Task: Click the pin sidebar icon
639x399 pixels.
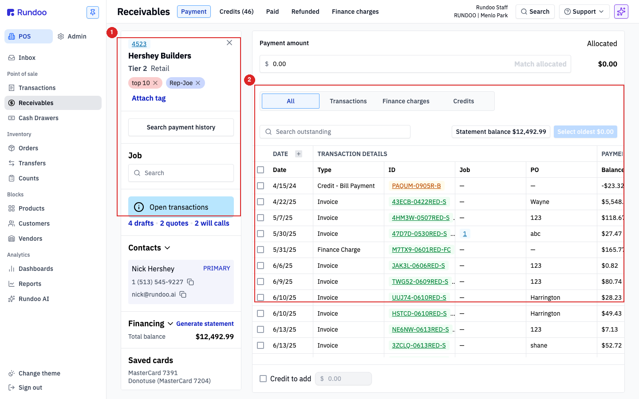Action: coord(93,12)
